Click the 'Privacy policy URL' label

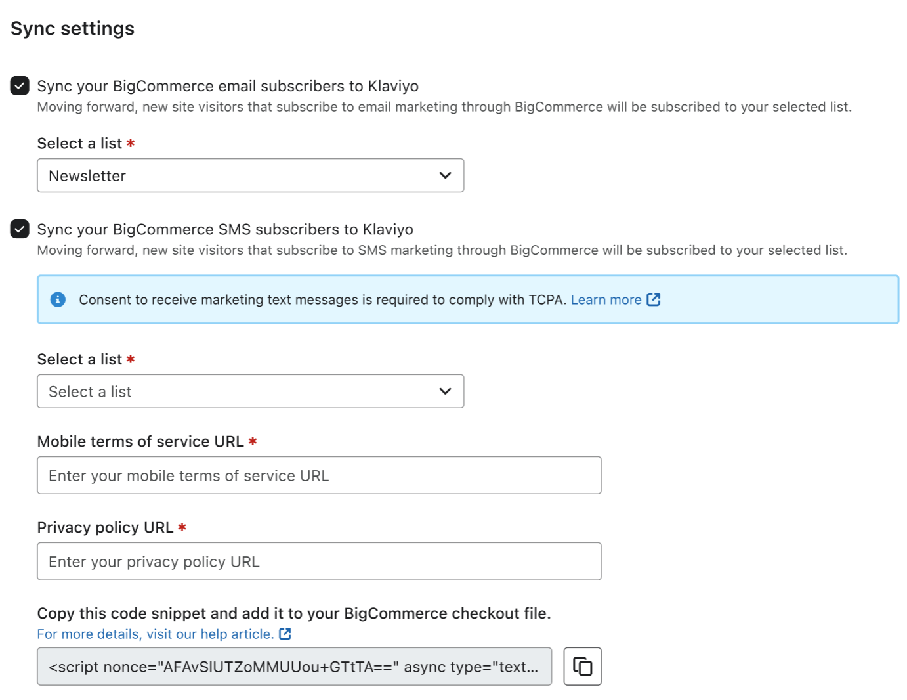[x=105, y=527]
